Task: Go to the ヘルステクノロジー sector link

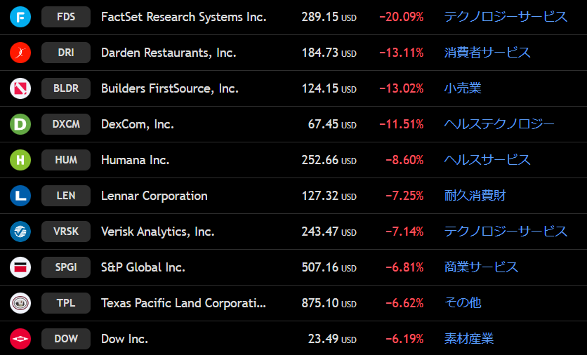Action: [499, 124]
